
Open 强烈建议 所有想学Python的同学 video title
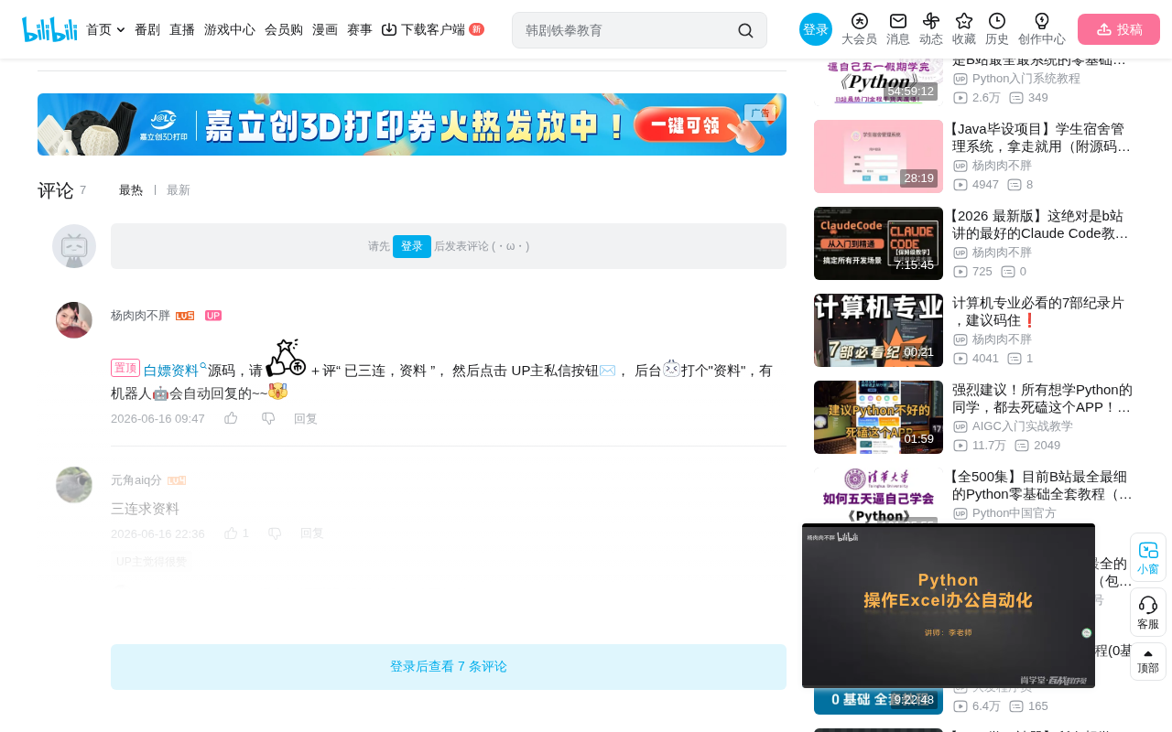click(1042, 398)
